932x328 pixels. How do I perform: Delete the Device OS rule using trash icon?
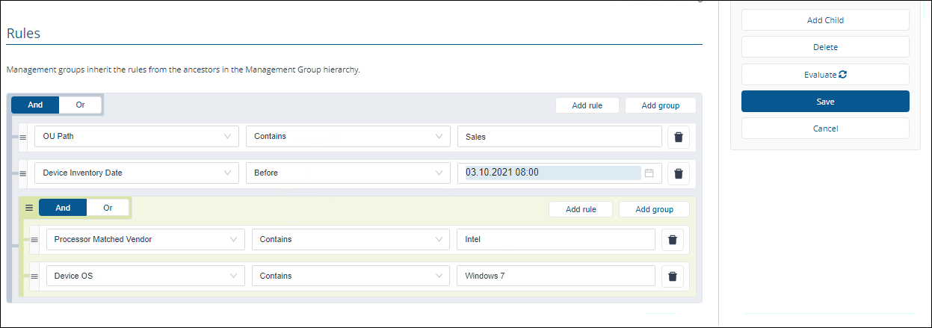tap(672, 276)
